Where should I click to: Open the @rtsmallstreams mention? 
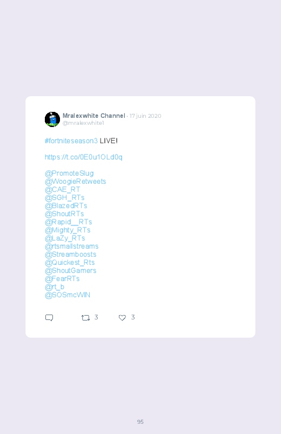click(x=71, y=246)
